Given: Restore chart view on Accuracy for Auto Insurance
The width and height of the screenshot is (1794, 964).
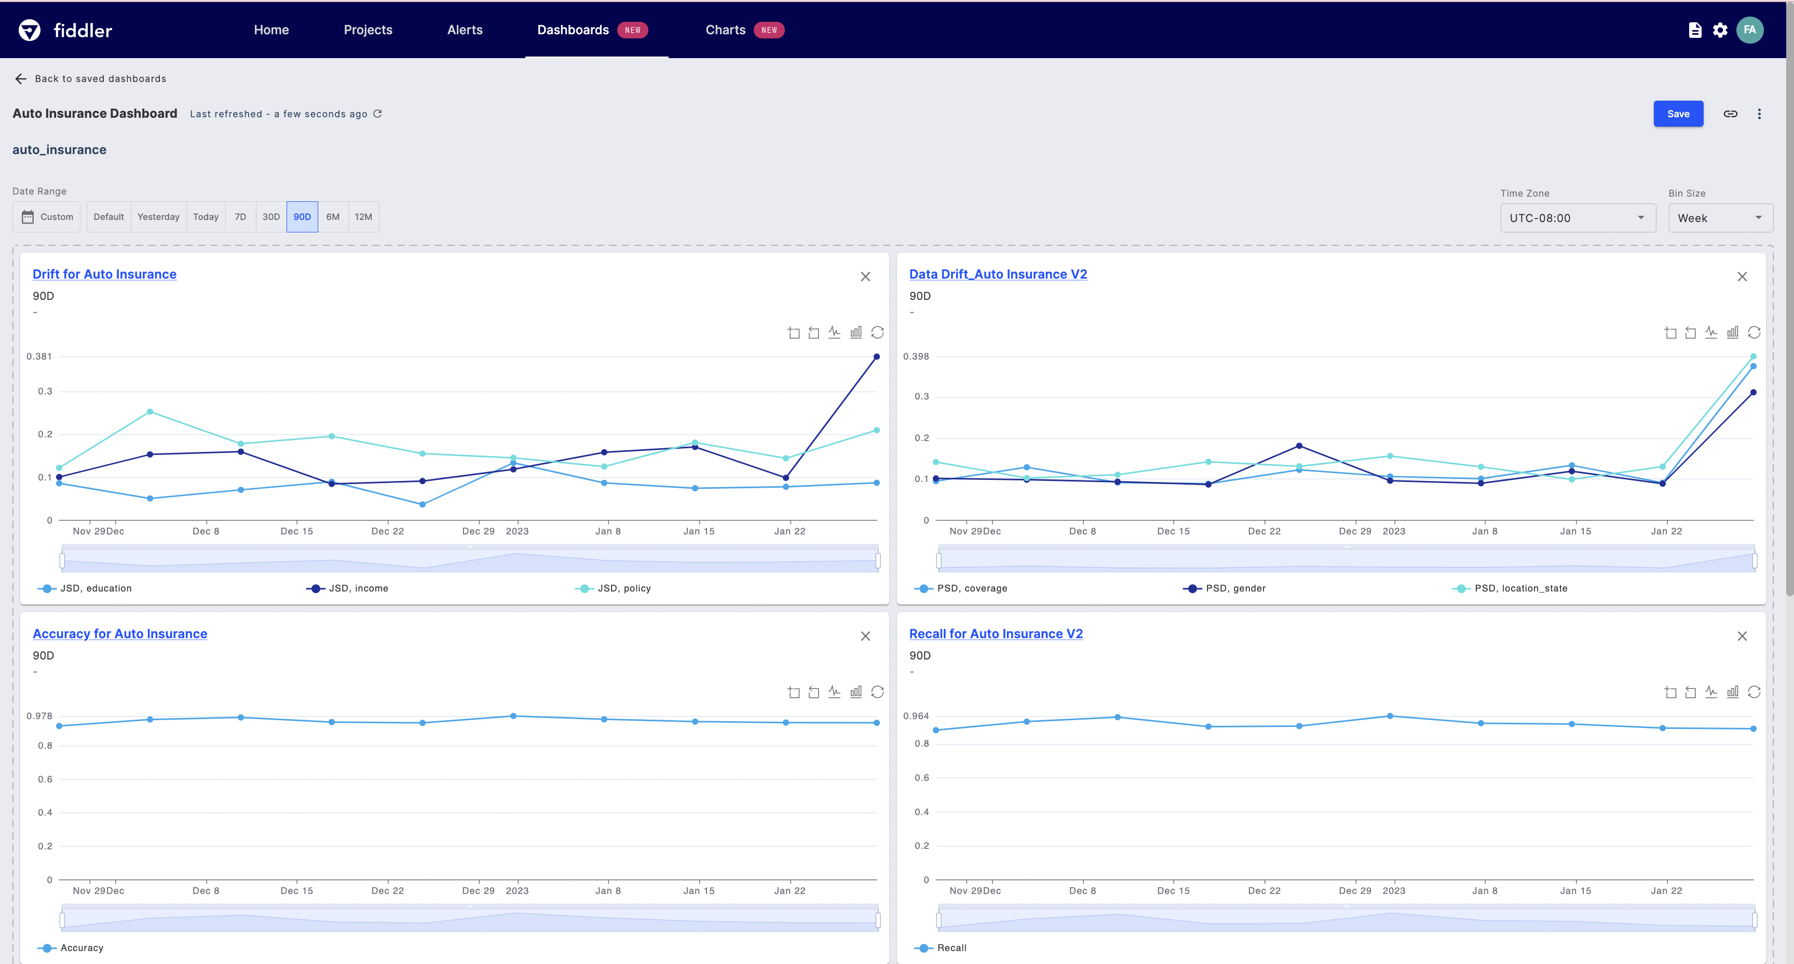Looking at the screenshot, I should (x=877, y=692).
